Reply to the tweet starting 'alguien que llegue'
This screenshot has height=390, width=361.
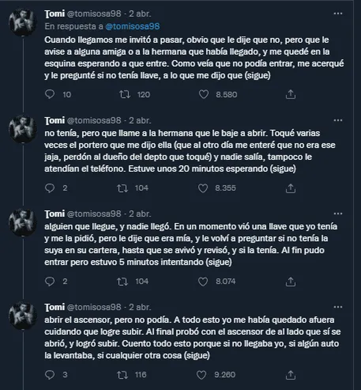50,281
